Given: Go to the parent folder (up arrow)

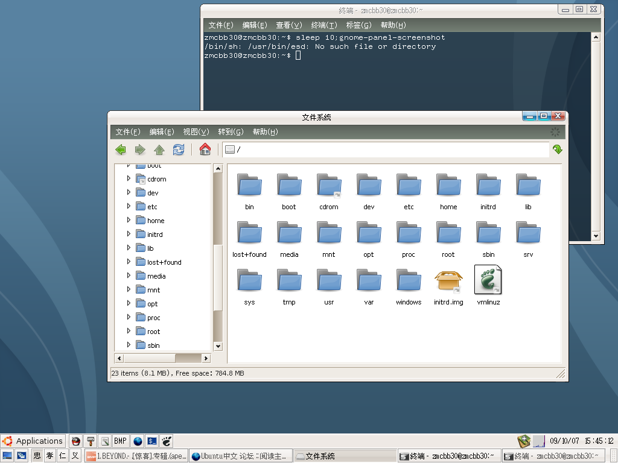Looking at the screenshot, I should [159, 150].
